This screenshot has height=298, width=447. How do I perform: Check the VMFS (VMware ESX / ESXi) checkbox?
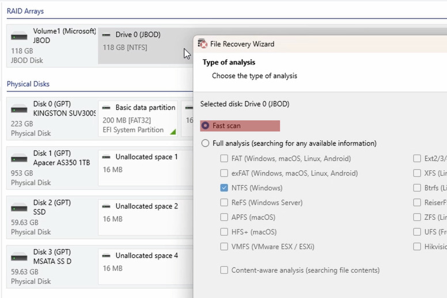[224, 246]
